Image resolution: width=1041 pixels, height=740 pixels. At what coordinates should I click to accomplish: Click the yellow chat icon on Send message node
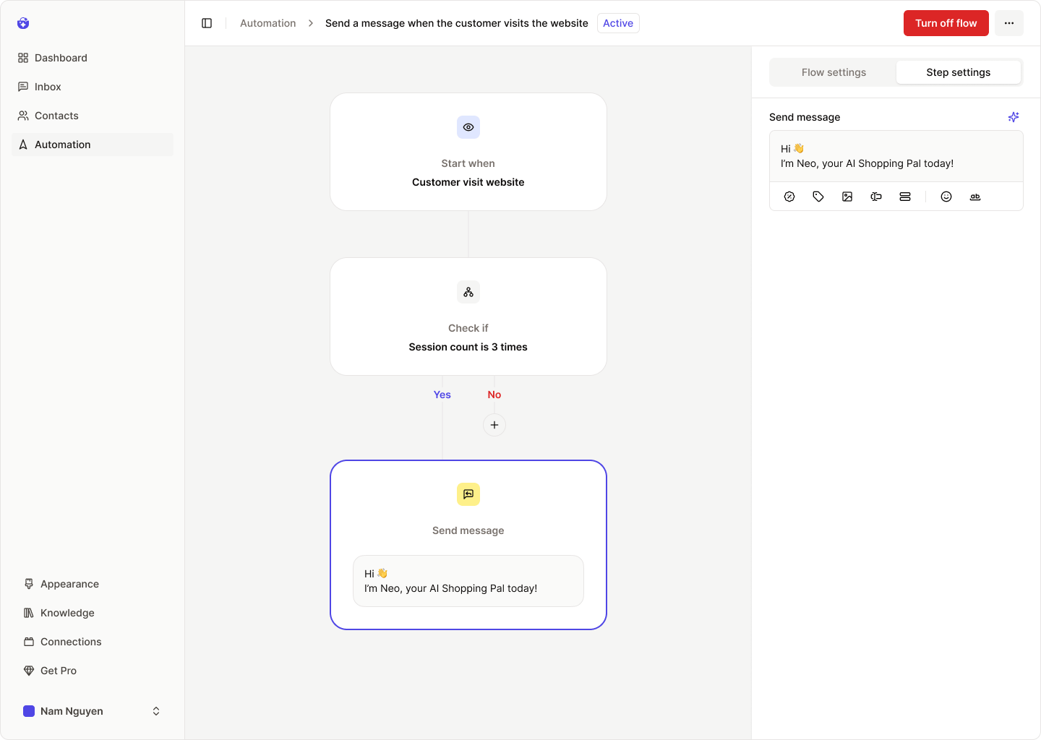[x=468, y=494]
